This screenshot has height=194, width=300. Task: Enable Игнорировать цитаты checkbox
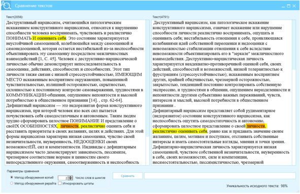pos(60,183)
